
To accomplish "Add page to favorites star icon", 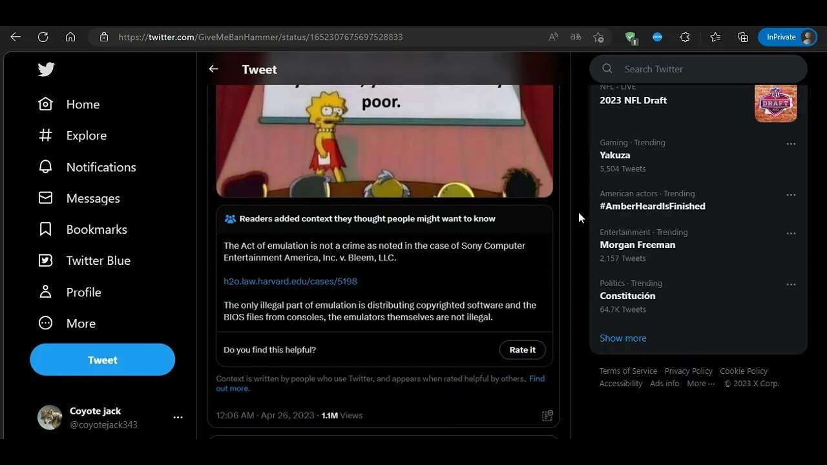I will point(598,37).
